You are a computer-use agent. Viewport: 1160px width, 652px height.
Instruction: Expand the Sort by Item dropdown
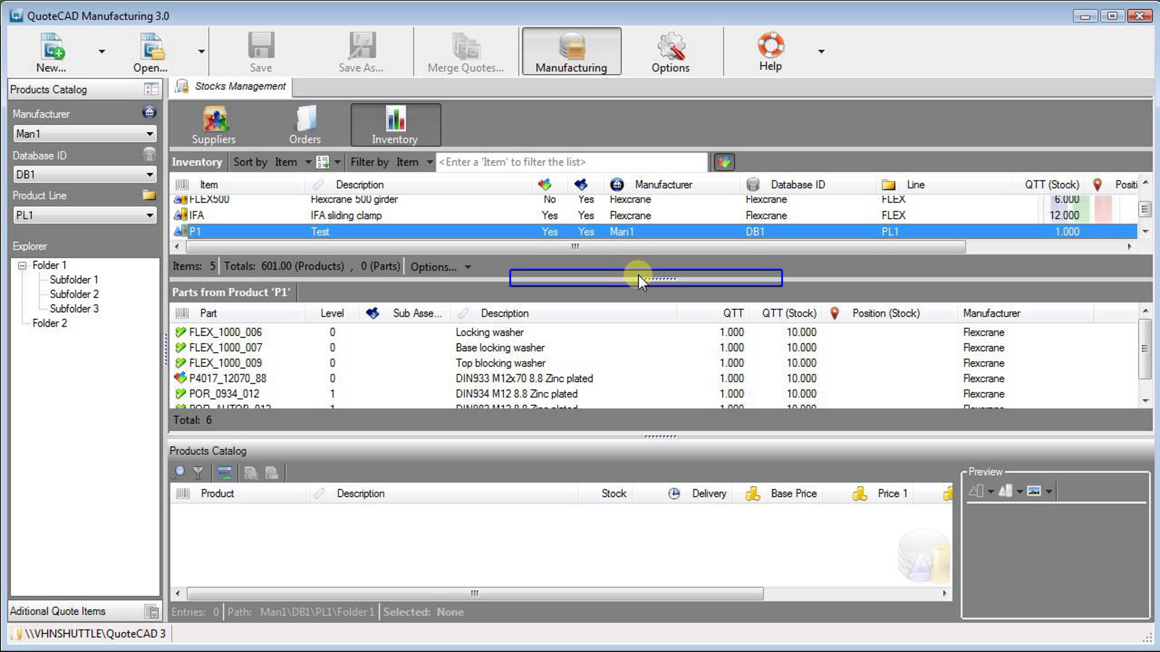(308, 162)
